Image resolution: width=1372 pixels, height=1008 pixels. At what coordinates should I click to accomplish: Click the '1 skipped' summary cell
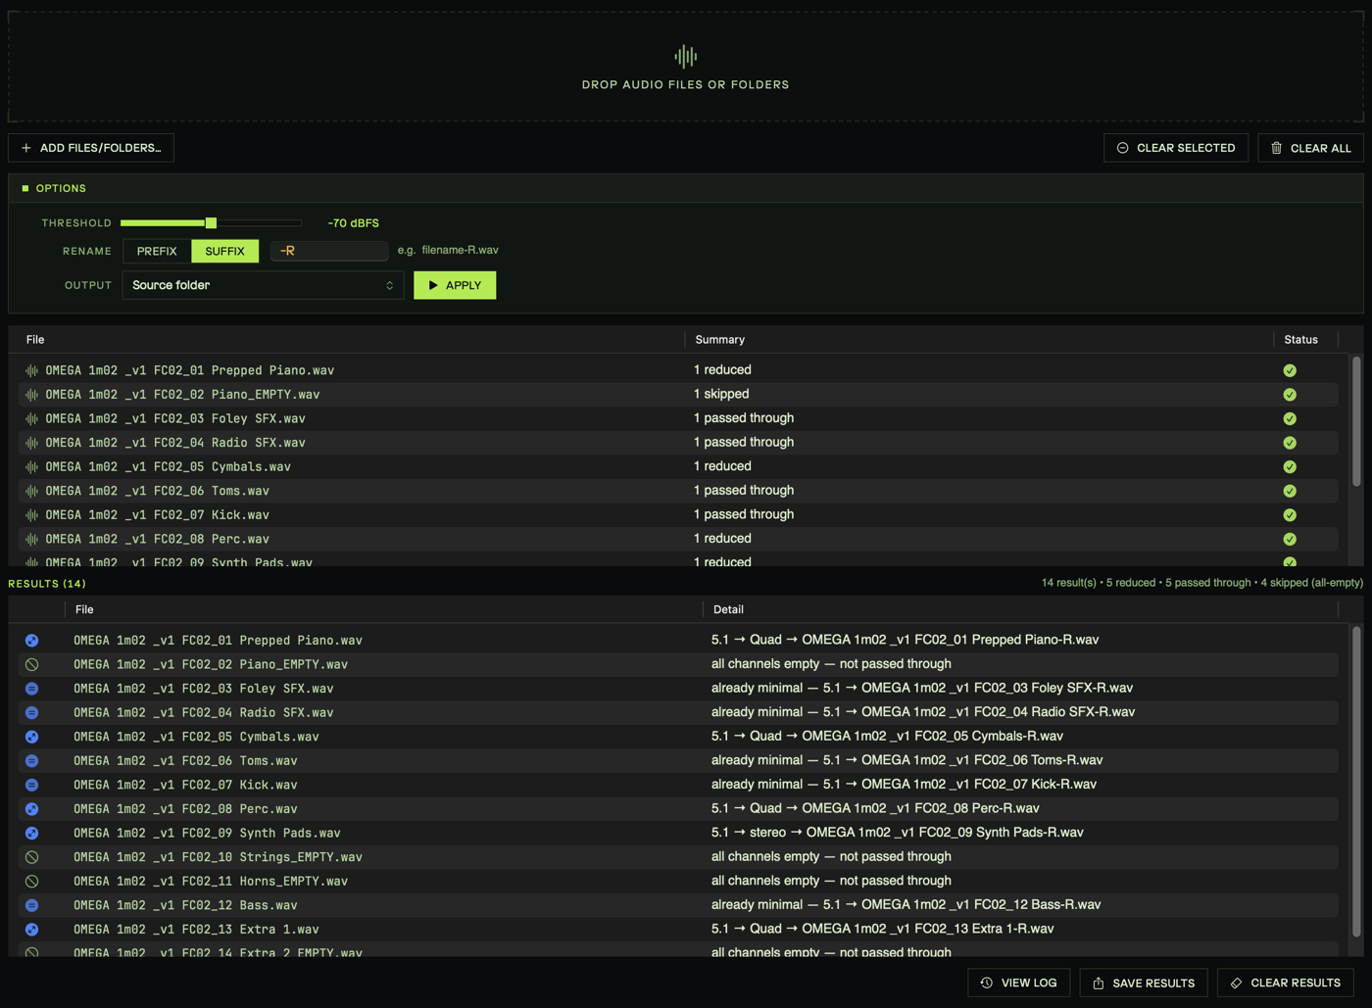tap(721, 394)
